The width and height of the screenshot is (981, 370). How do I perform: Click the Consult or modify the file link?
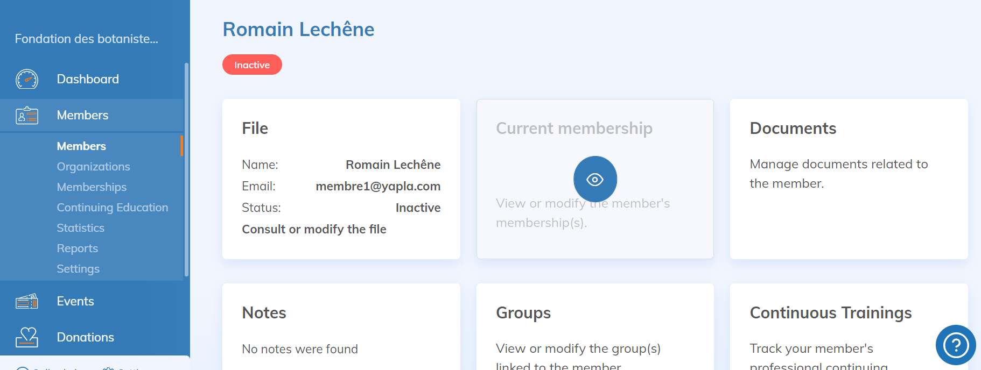click(x=314, y=229)
